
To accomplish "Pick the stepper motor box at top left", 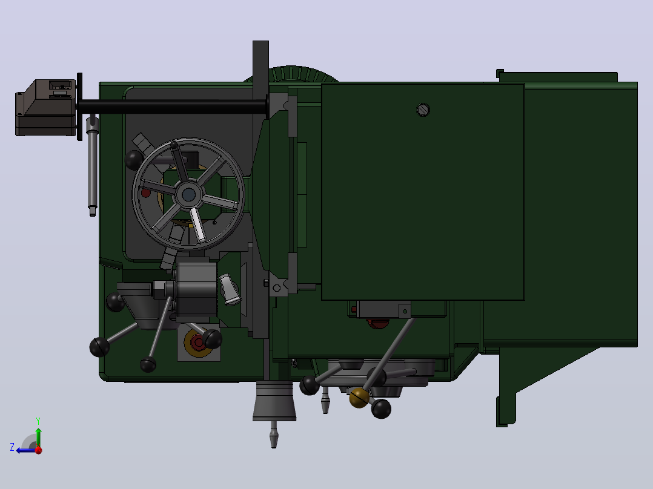I will coord(46,107).
